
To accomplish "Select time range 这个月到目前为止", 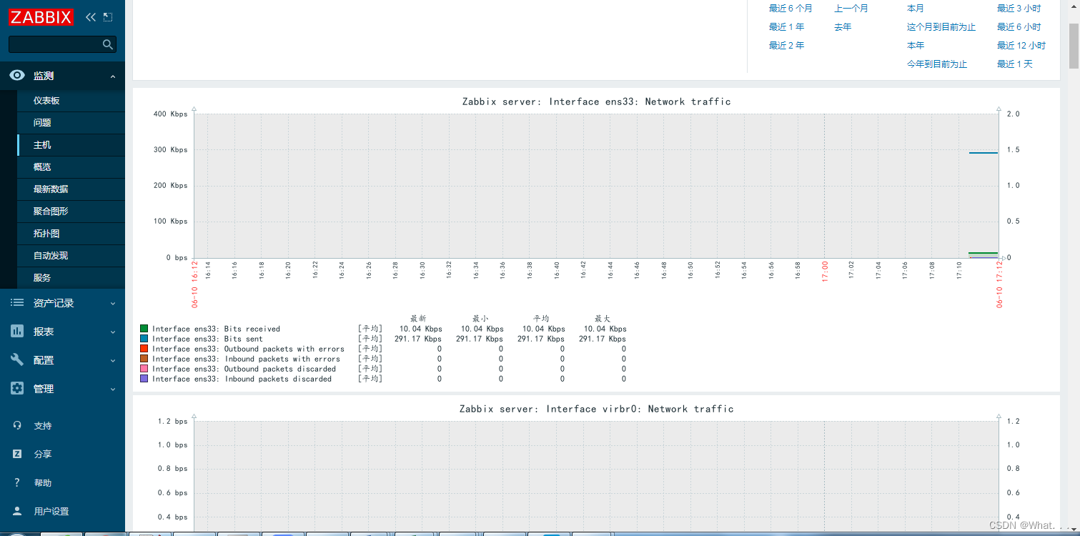I will [941, 27].
